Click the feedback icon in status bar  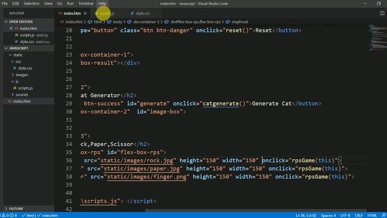pos(383,216)
